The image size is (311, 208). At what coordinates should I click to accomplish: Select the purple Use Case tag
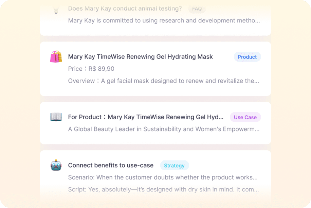click(245, 117)
